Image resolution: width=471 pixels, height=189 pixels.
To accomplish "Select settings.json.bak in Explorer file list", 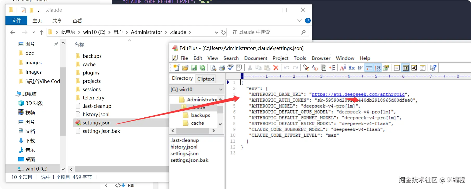I will pos(101,131).
